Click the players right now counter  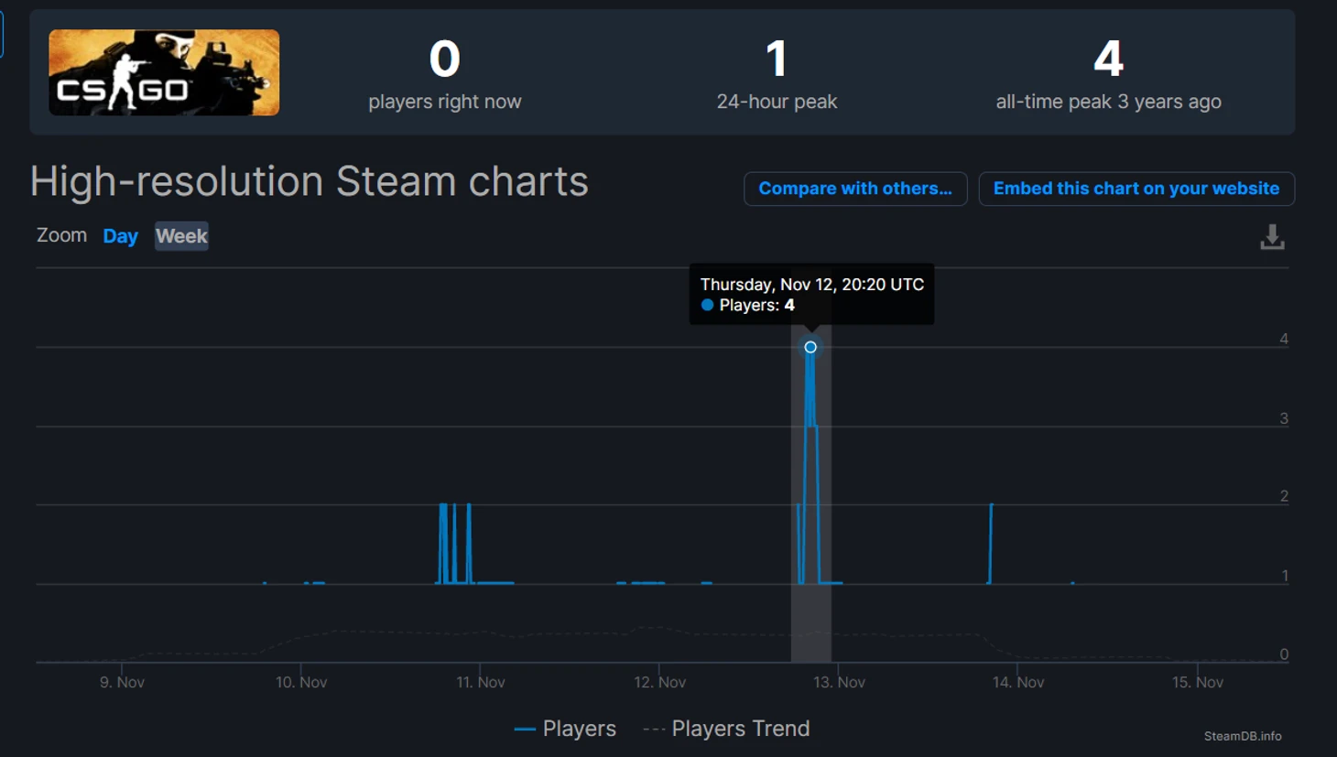(445, 73)
